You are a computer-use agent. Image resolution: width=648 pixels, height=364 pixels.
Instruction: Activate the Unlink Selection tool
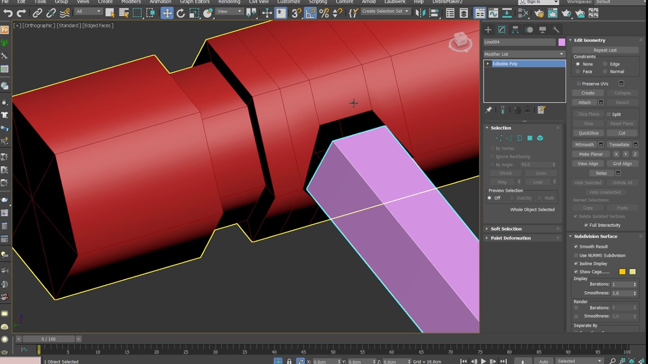(51, 13)
